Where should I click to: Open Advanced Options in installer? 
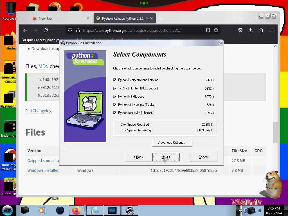pyautogui.click(x=172, y=143)
